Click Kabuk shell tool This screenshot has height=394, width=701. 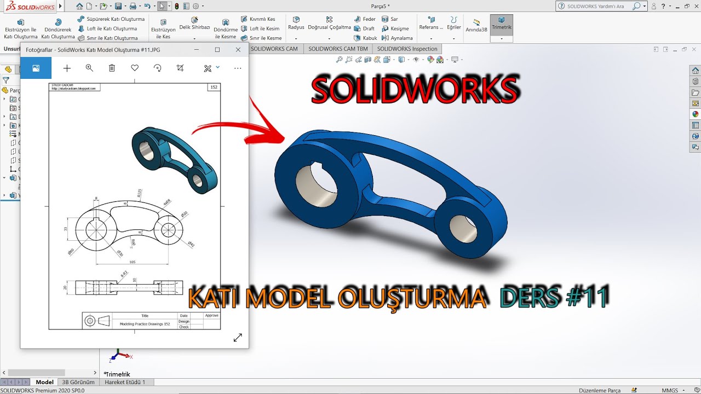click(x=366, y=38)
